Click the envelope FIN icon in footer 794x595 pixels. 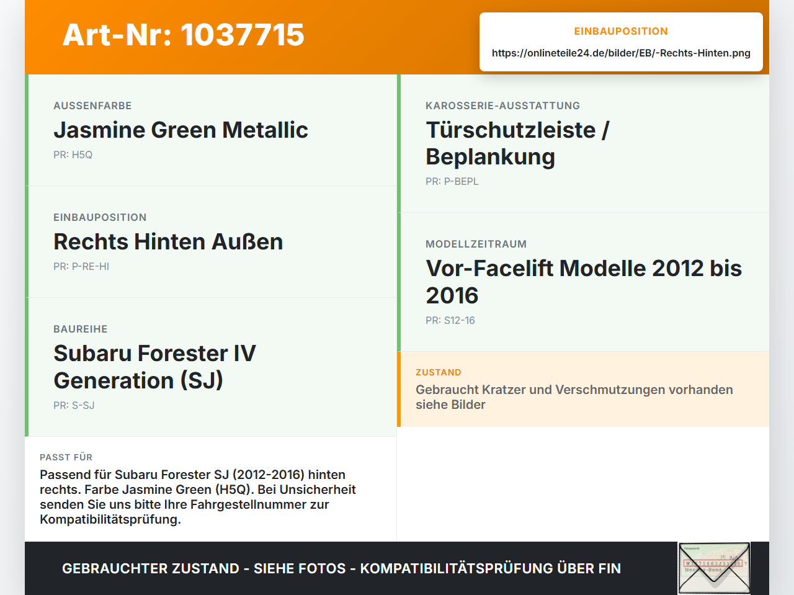(x=714, y=568)
